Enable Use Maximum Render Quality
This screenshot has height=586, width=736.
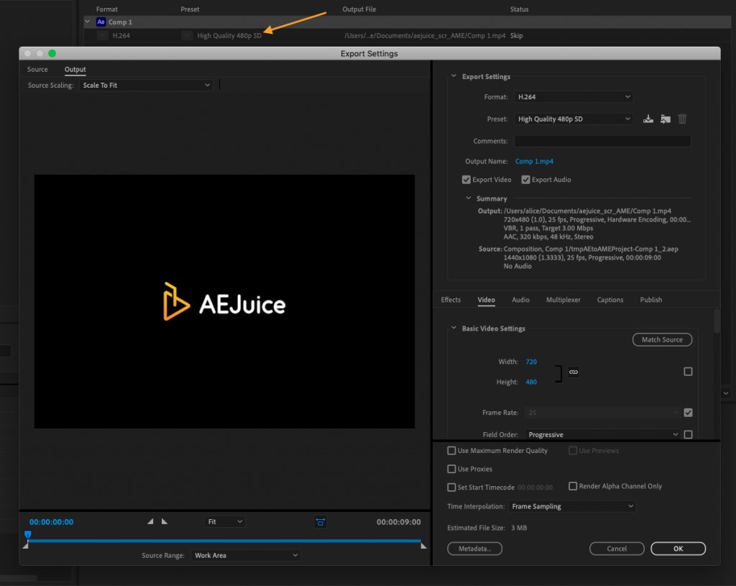[x=452, y=451]
